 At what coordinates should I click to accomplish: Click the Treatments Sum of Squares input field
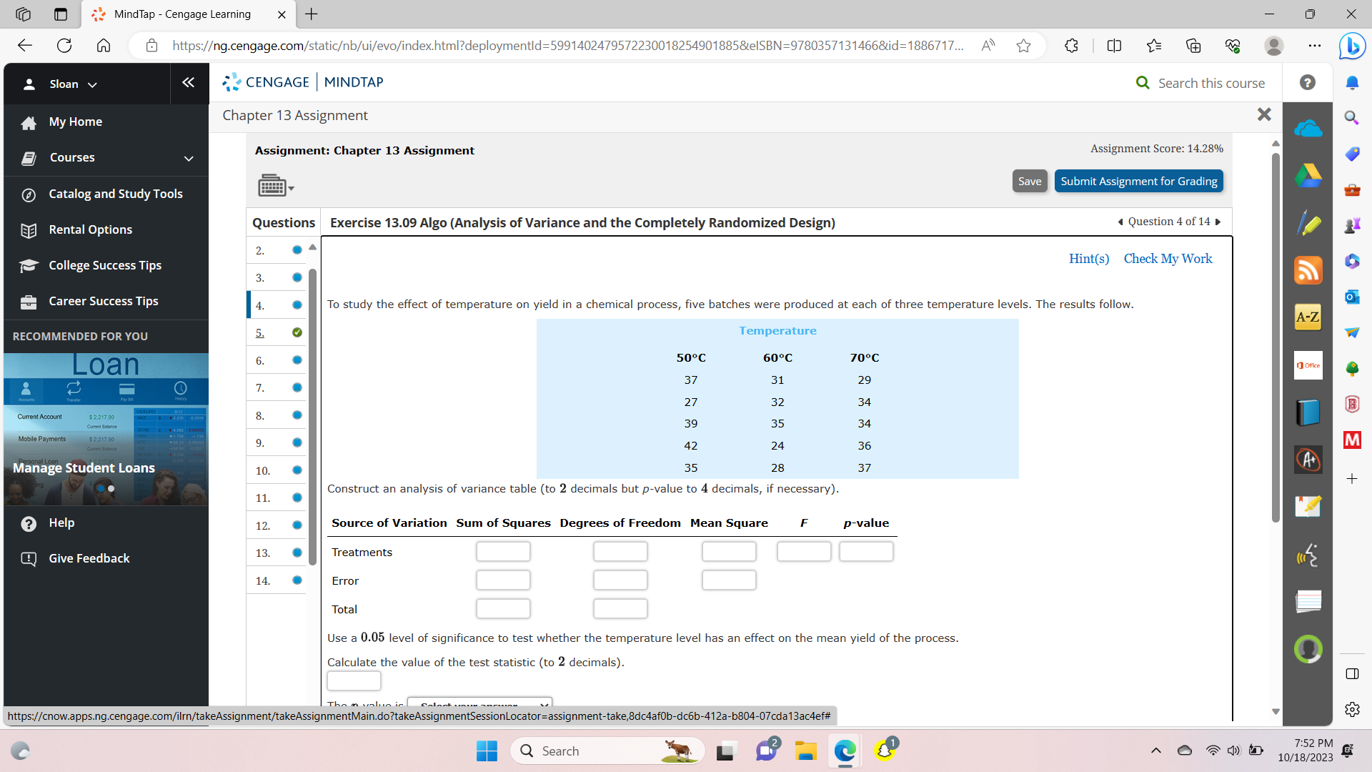coord(503,552)
